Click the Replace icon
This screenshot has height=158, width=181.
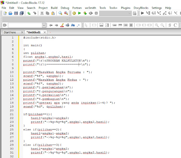[66, 13]
